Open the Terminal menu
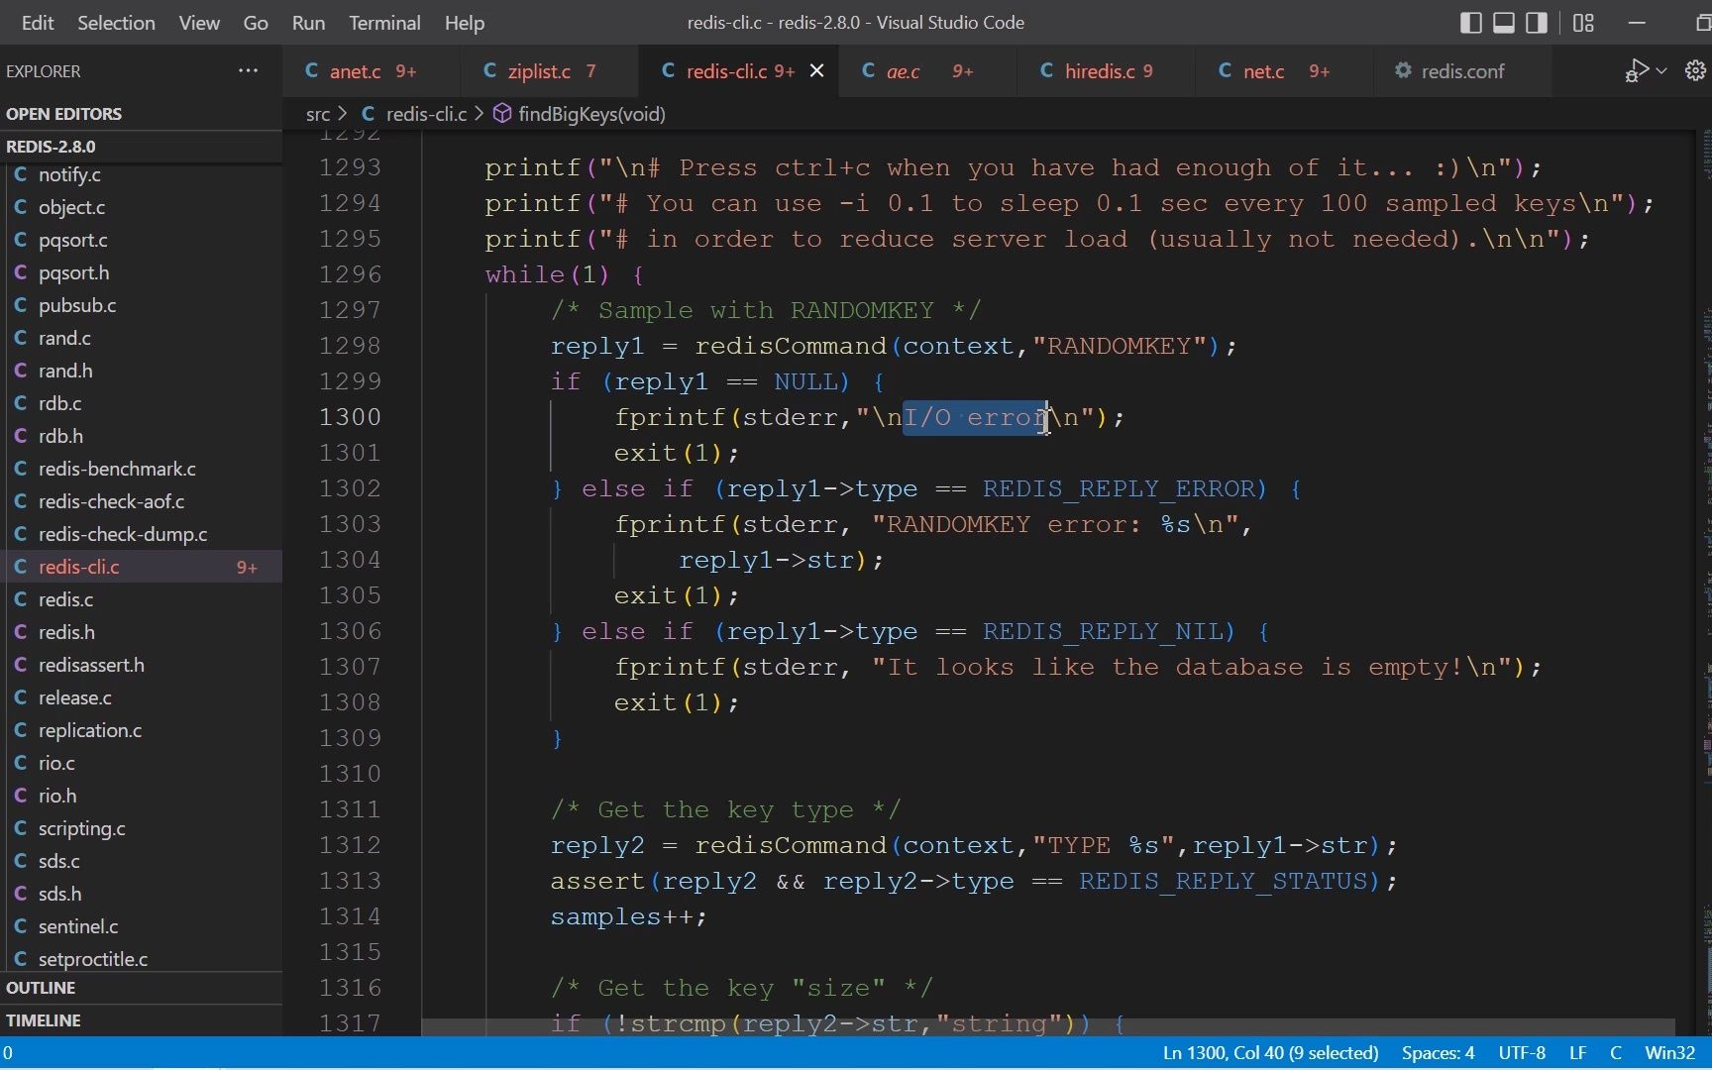The image size is (1712, 1070). click(384, 23)
